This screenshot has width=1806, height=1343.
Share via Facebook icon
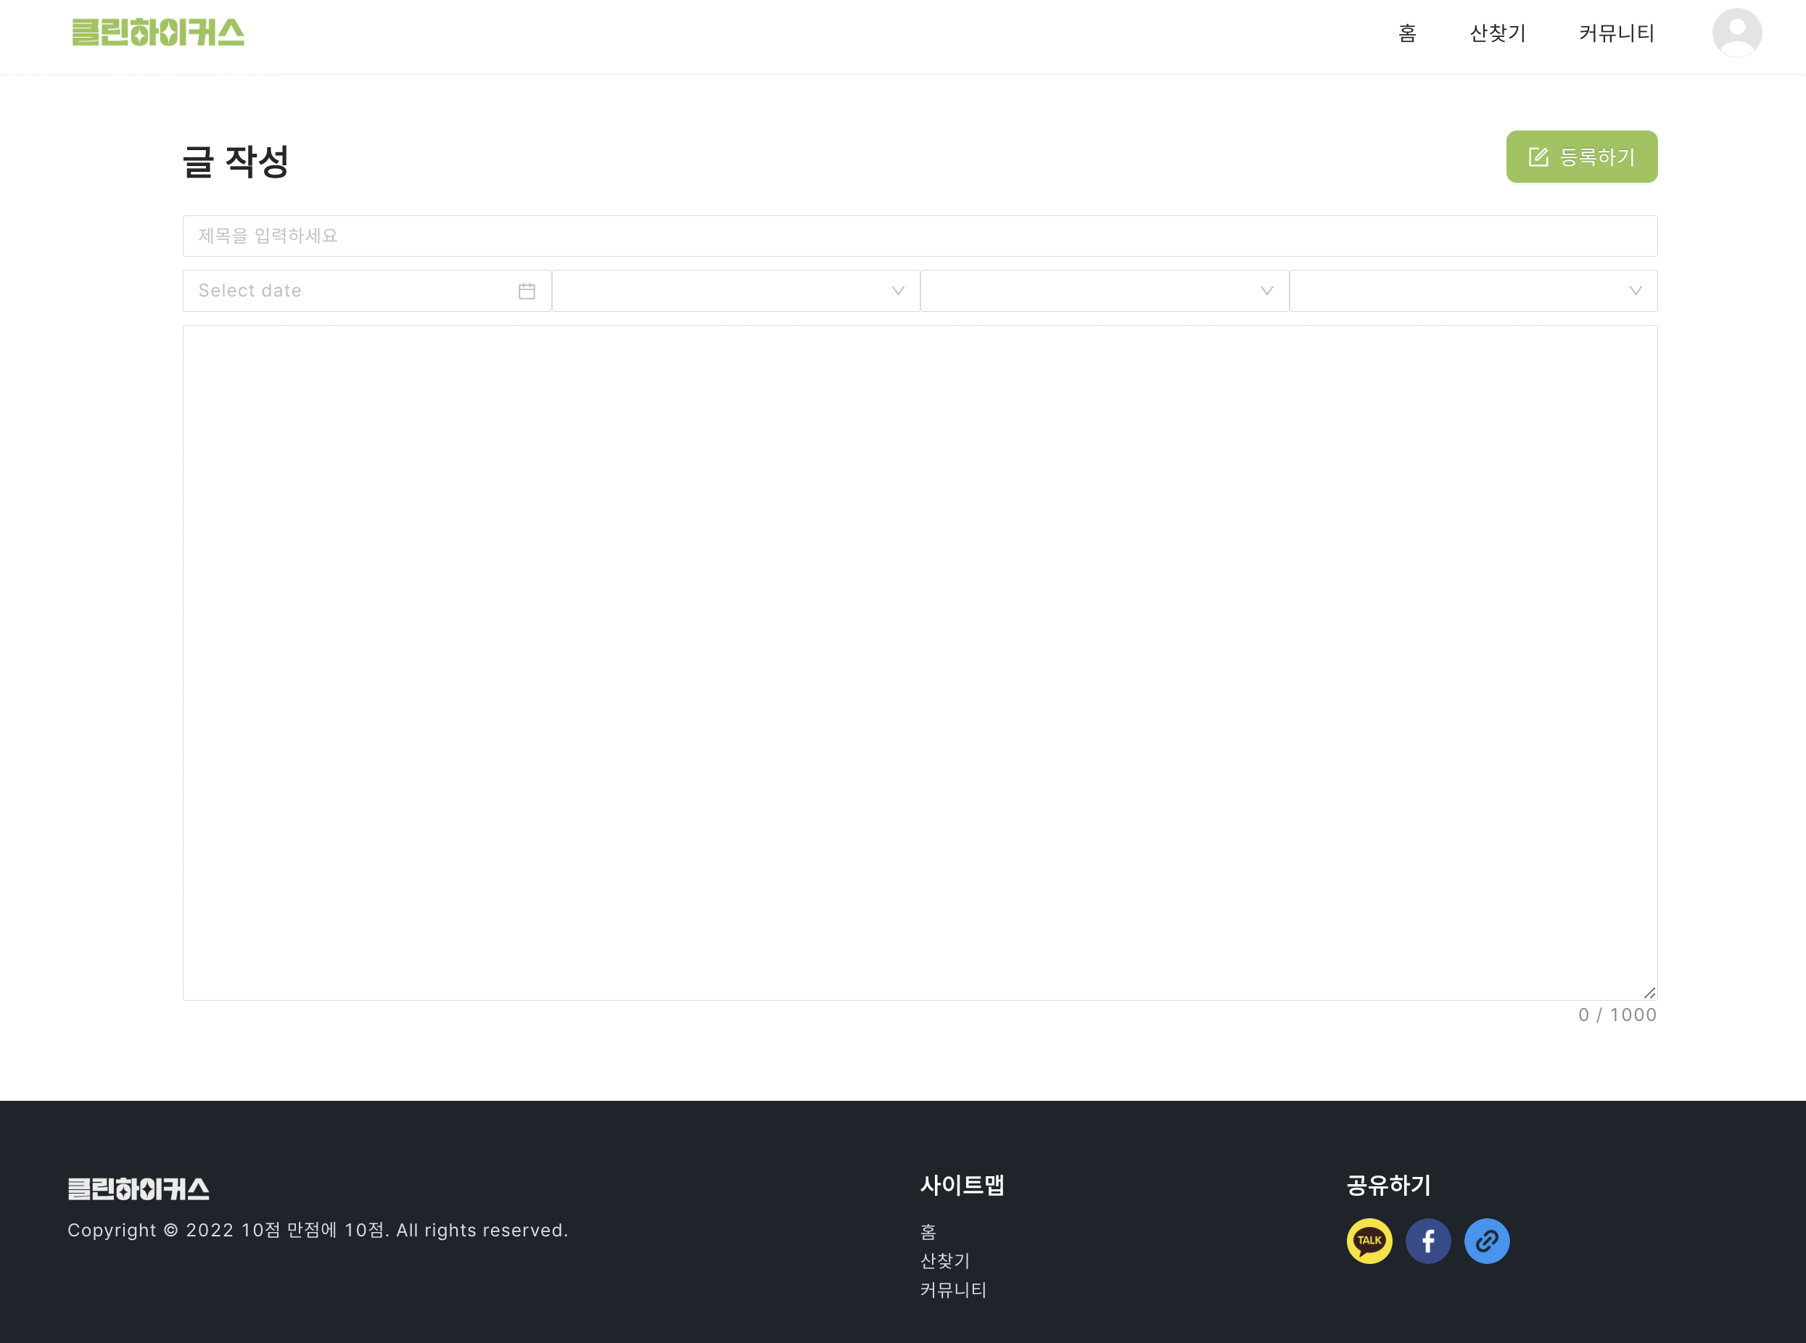coord(1427,1241)
